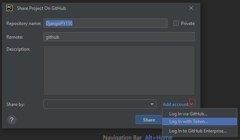Click the Repository name label
Viewport: 240px width, 140px height.
pyautogui.click(x=24, y=23)
